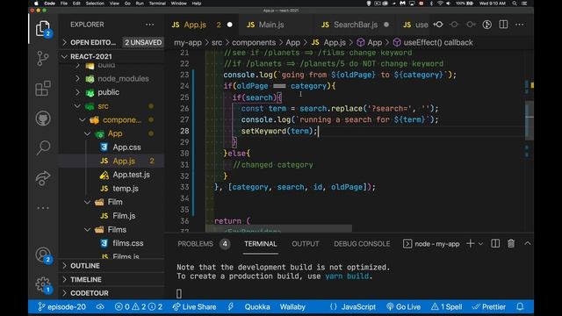Open timeline/run icon in editor toolbar

[486, 25]
